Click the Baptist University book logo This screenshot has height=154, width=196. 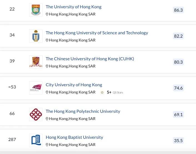tap(36, 140)
